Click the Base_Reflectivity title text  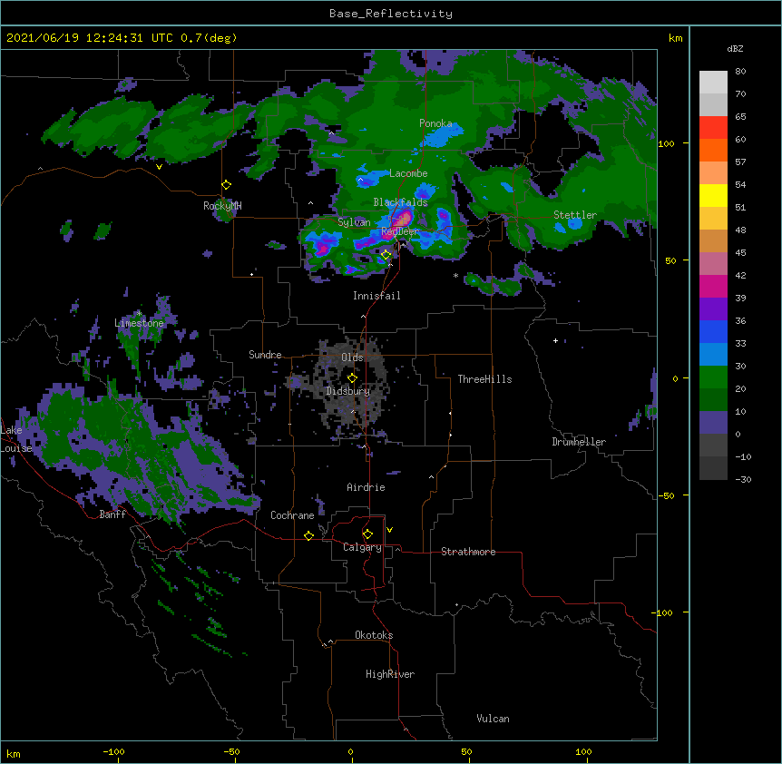390,14
